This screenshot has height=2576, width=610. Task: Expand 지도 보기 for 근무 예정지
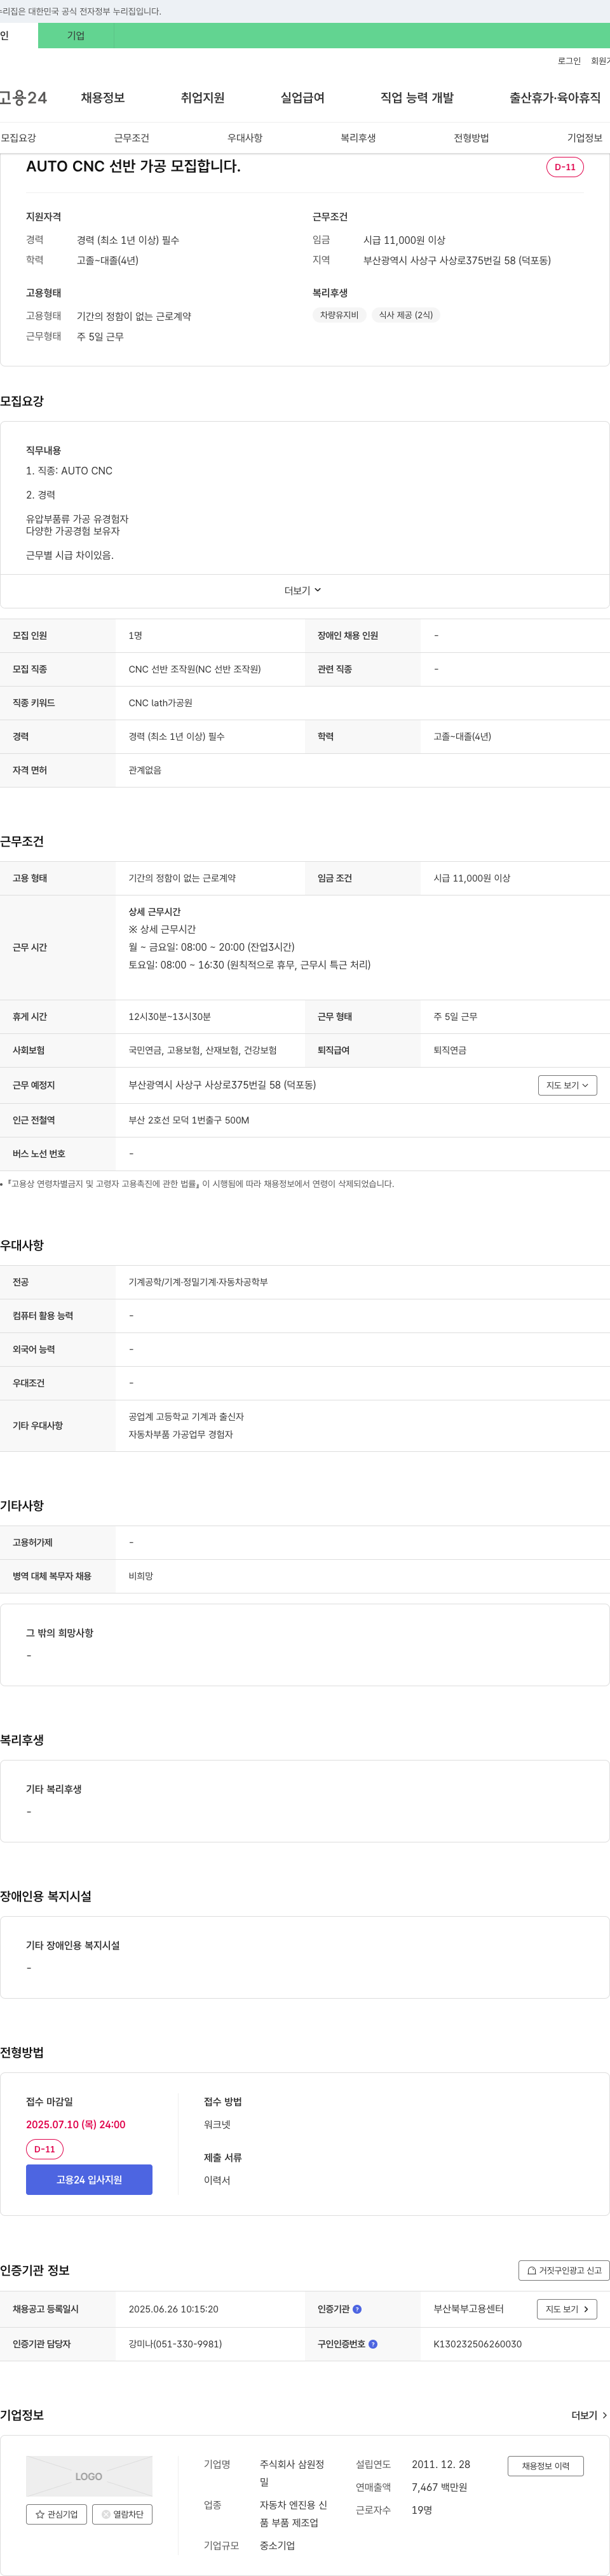pos(567,1086)
